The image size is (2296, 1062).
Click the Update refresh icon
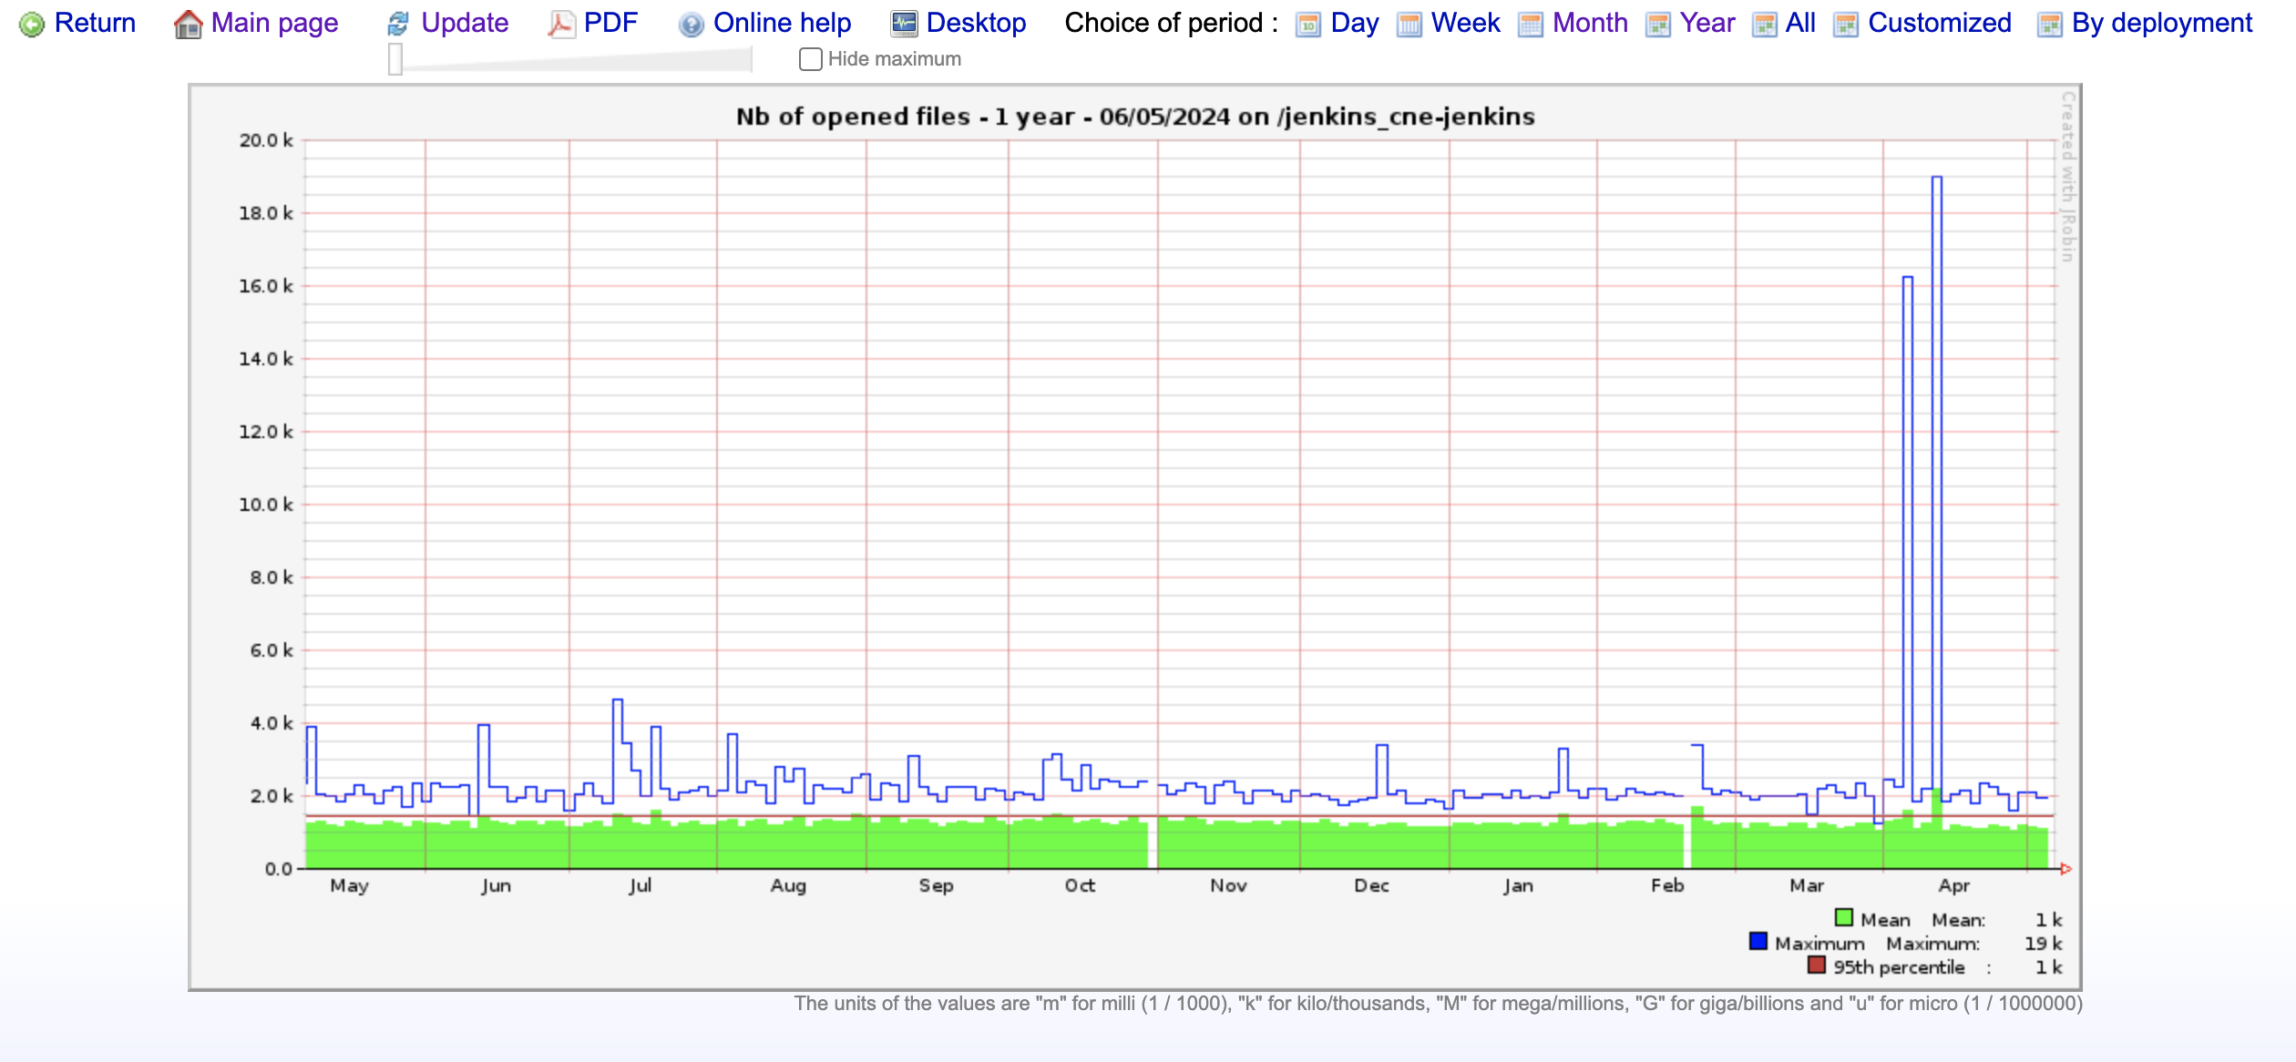click(398, 25)
